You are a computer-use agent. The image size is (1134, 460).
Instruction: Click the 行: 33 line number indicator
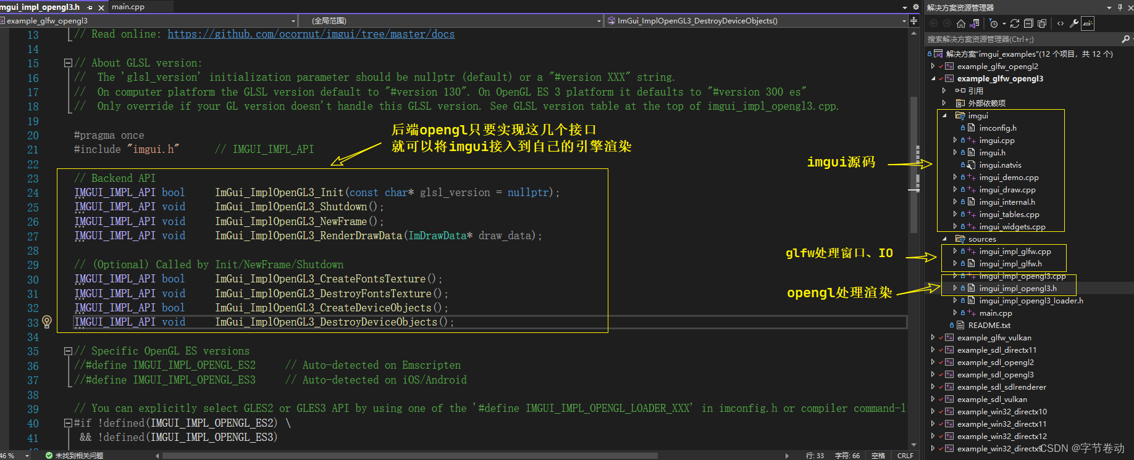815,456
